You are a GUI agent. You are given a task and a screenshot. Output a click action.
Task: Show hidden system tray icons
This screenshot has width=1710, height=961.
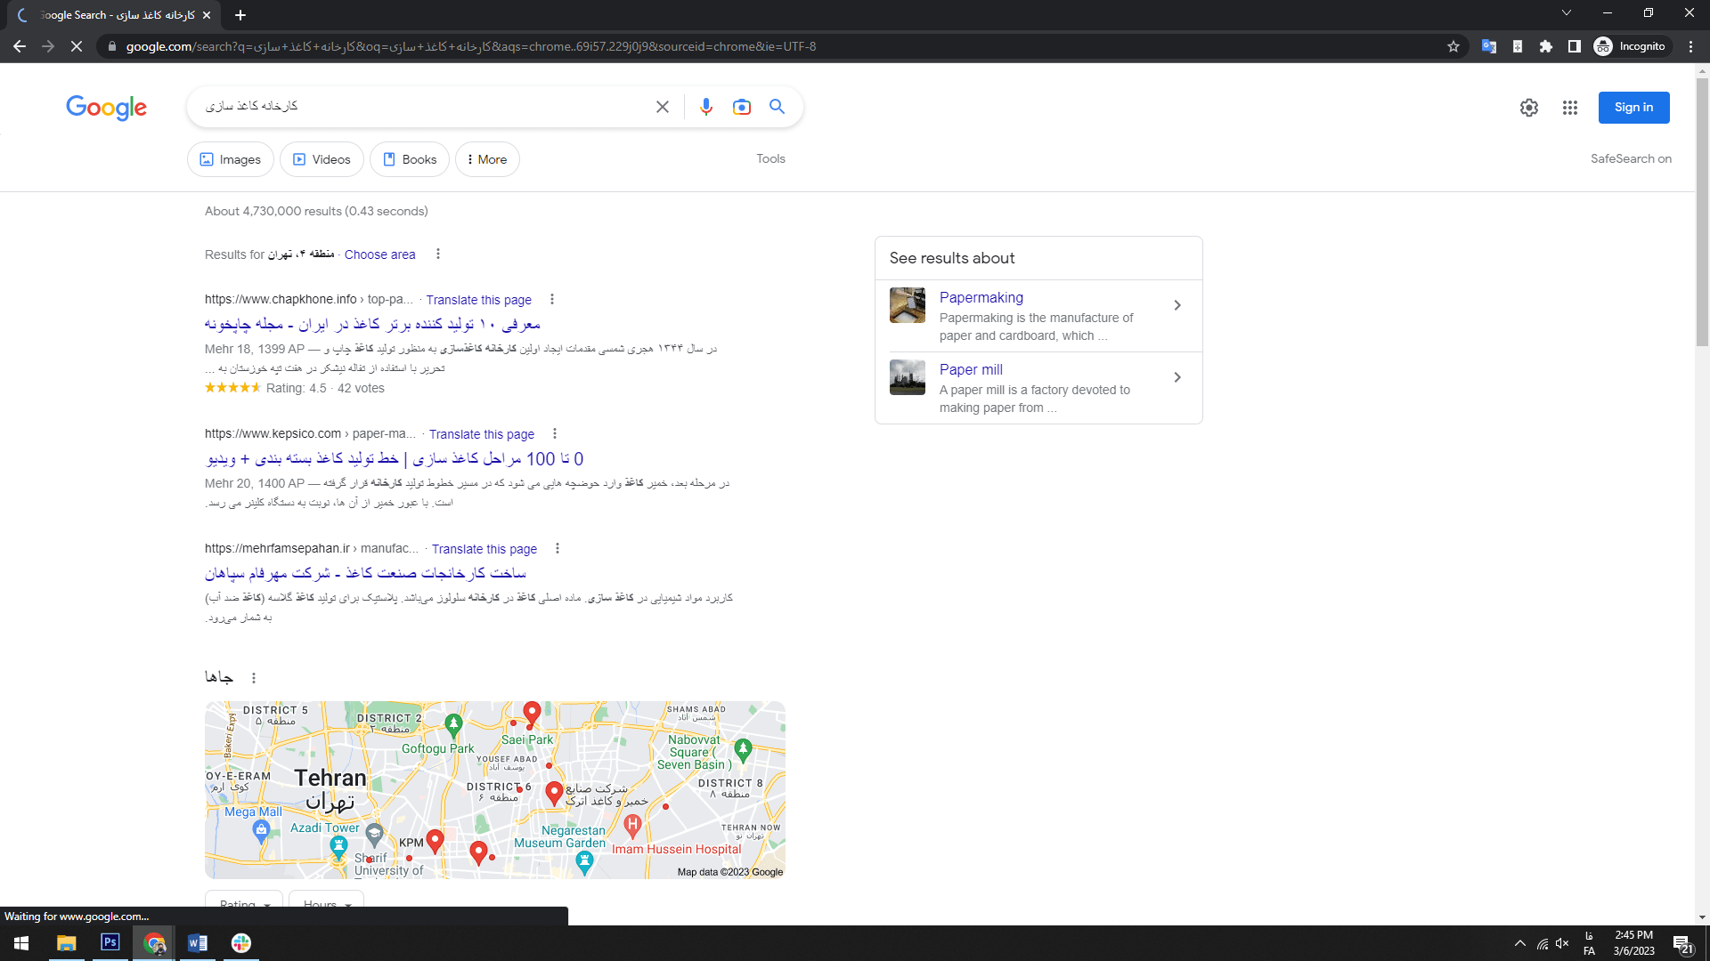pyautogui.click(x=1520, y=944)
